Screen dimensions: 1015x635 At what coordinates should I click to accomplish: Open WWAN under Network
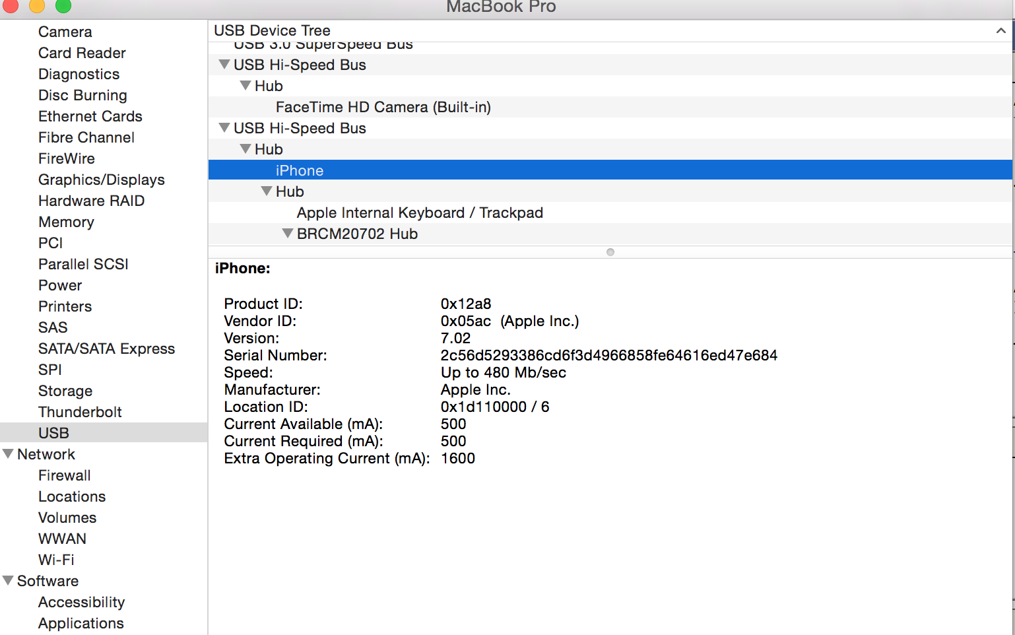pos(62,539)
